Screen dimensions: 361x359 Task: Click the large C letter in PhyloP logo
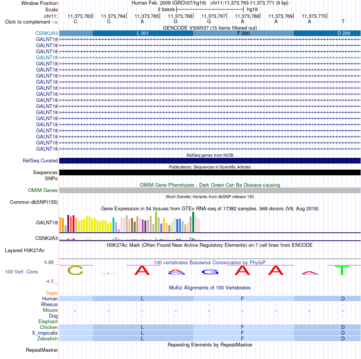click(x=75, y=270)
